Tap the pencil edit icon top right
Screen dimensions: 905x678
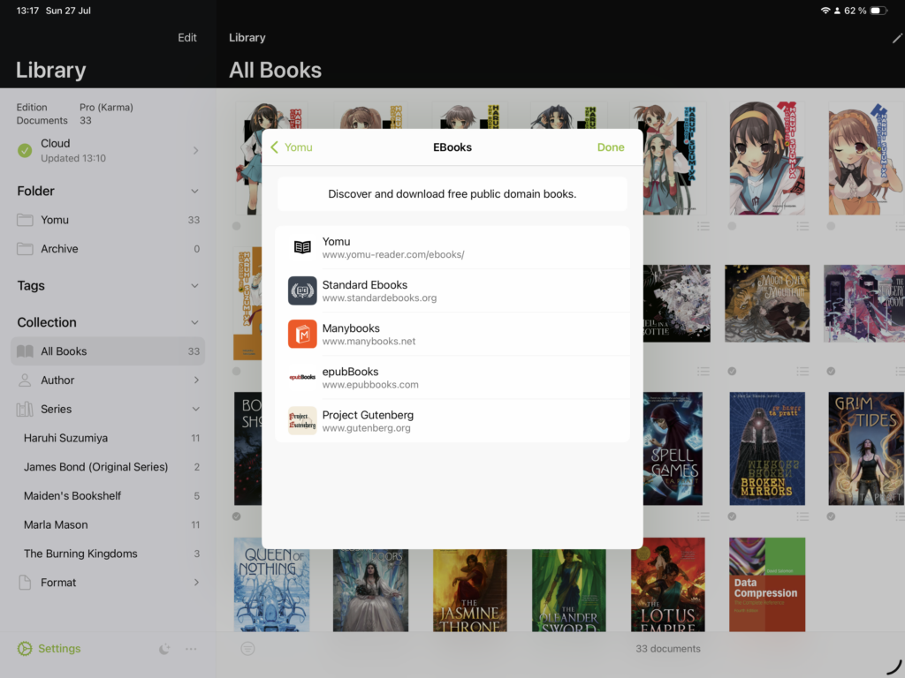pyautogui.click(x=897, y=38)
